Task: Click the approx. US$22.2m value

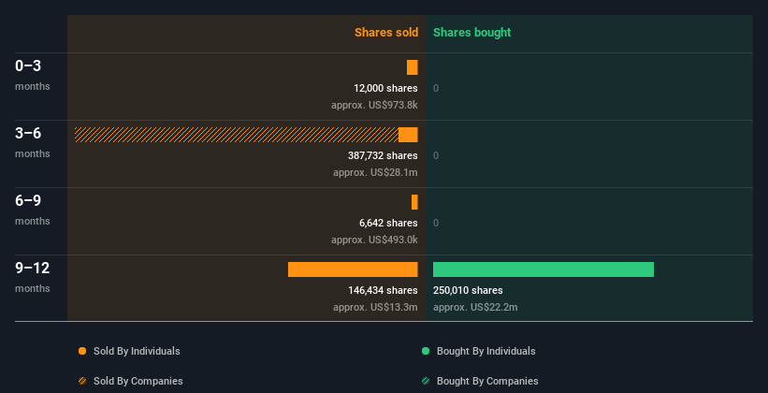Action: pos(475,307)
